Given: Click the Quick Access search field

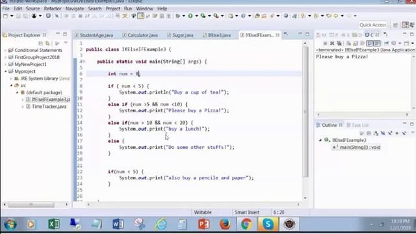Looking at the screenshot, I should 372,25.
